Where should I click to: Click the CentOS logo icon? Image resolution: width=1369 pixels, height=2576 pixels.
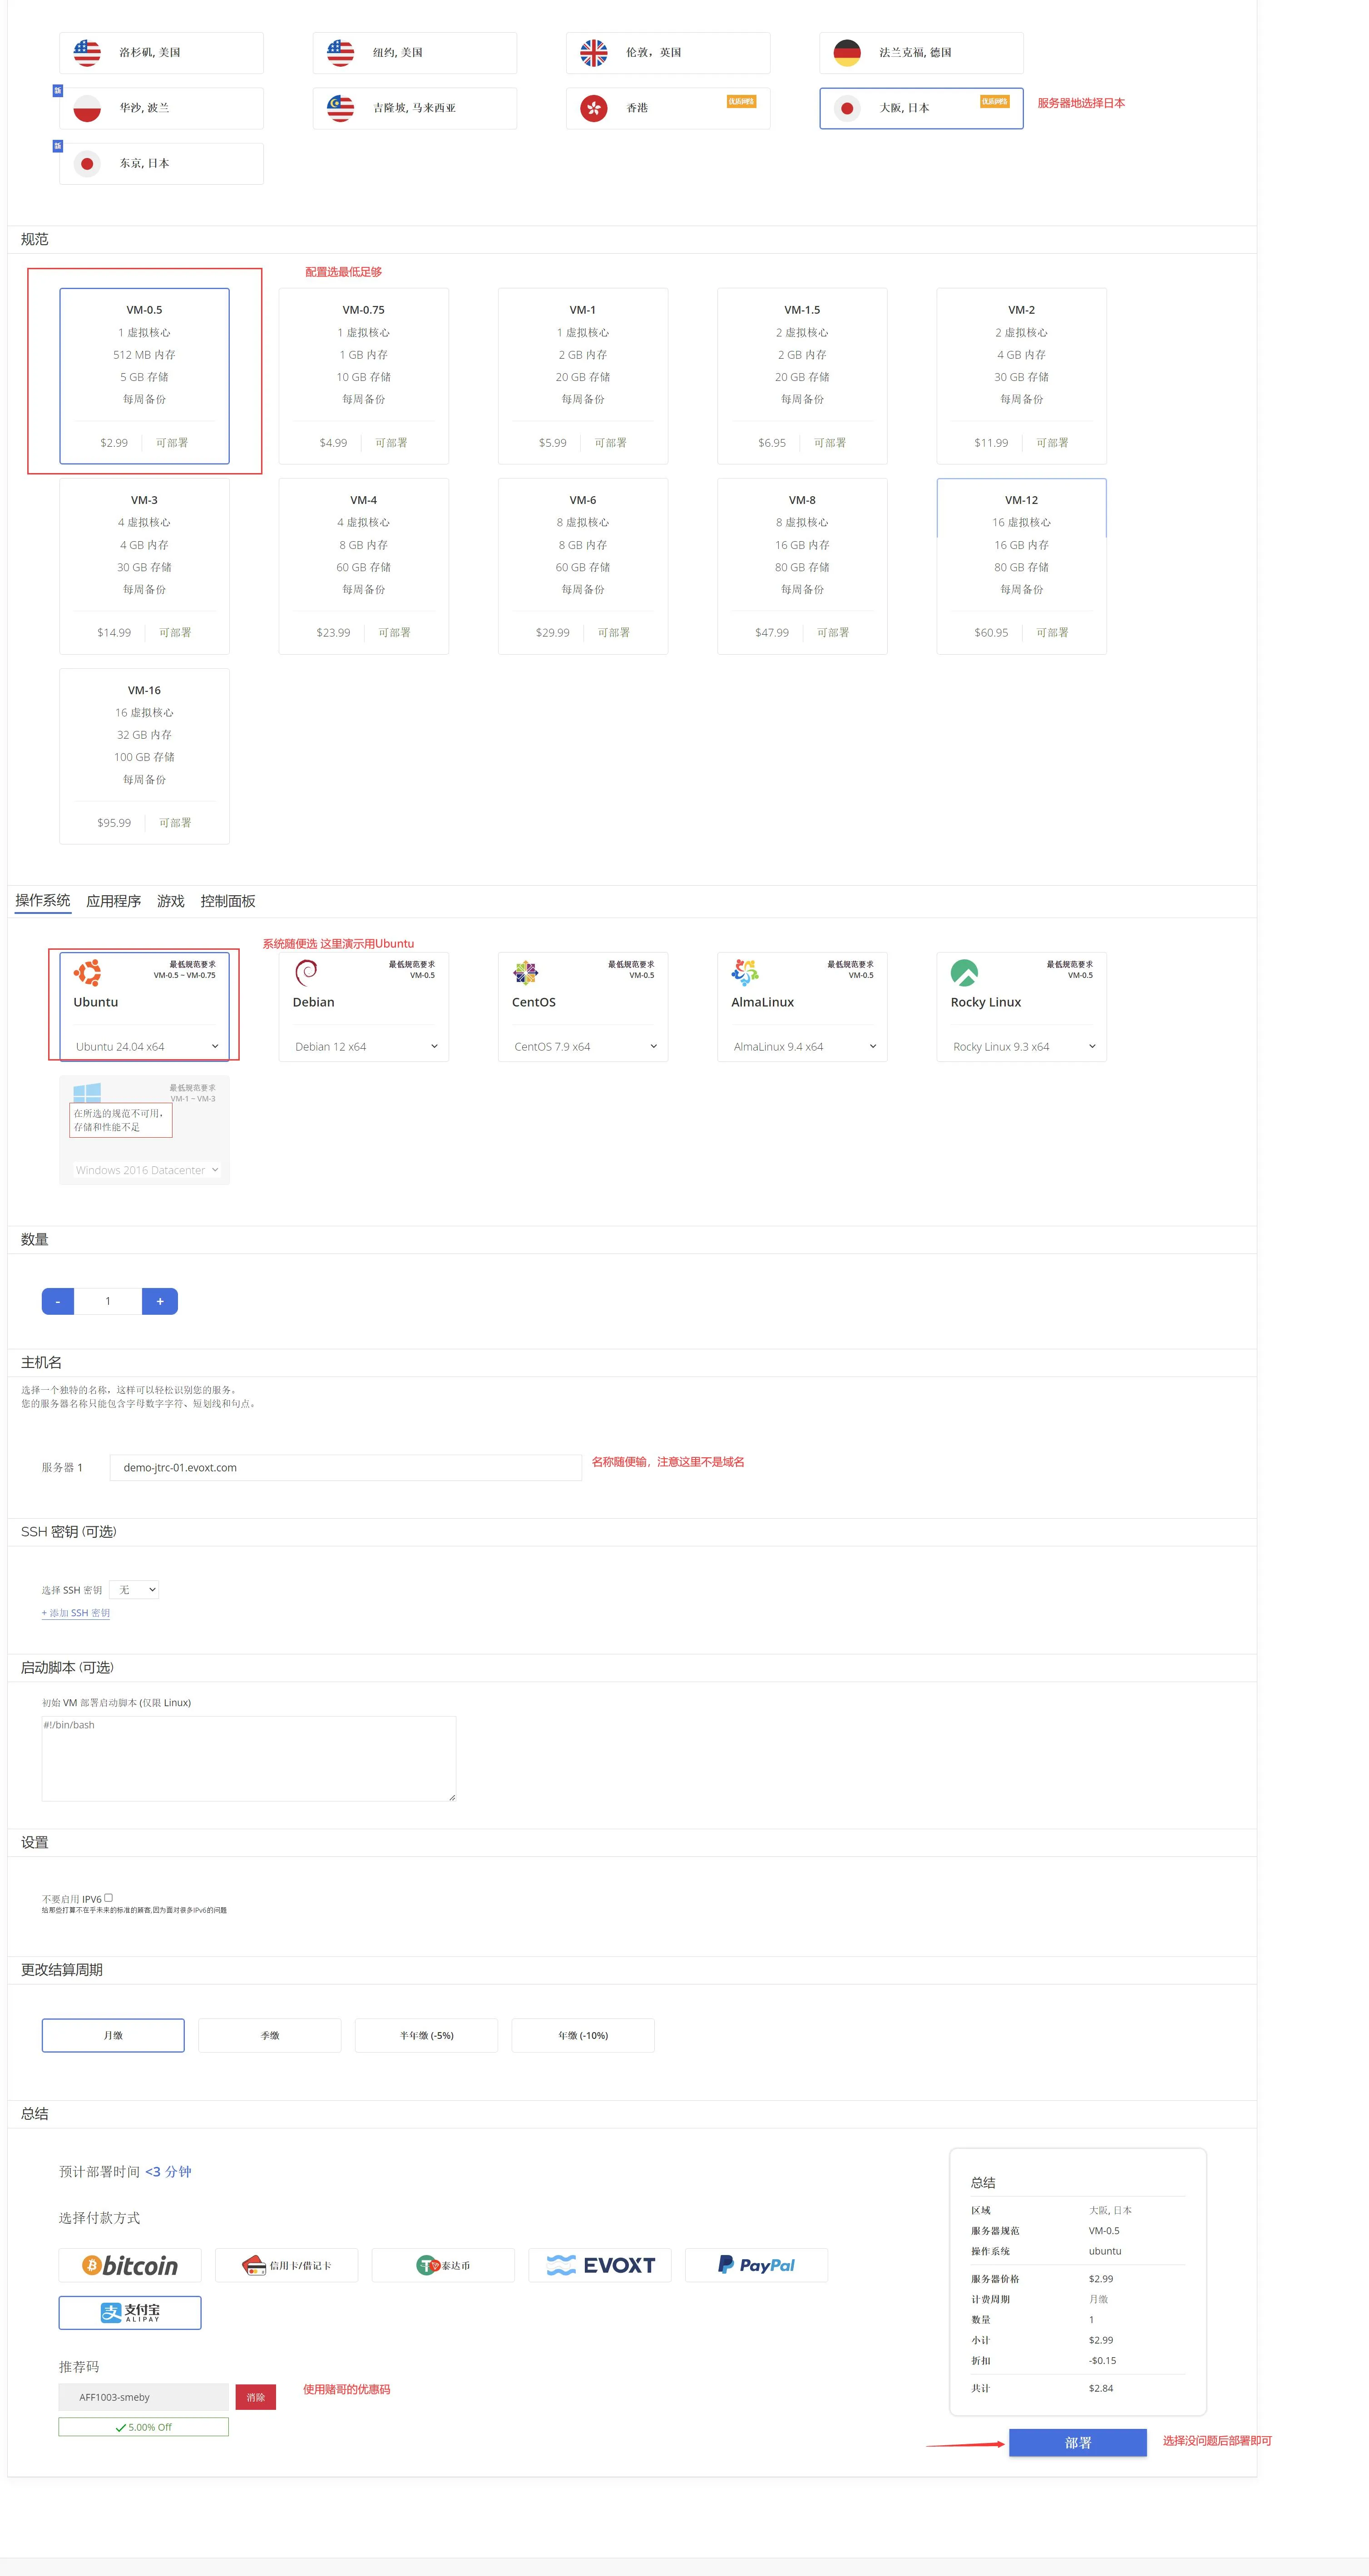pyautogui.click(x=526, y=972)
